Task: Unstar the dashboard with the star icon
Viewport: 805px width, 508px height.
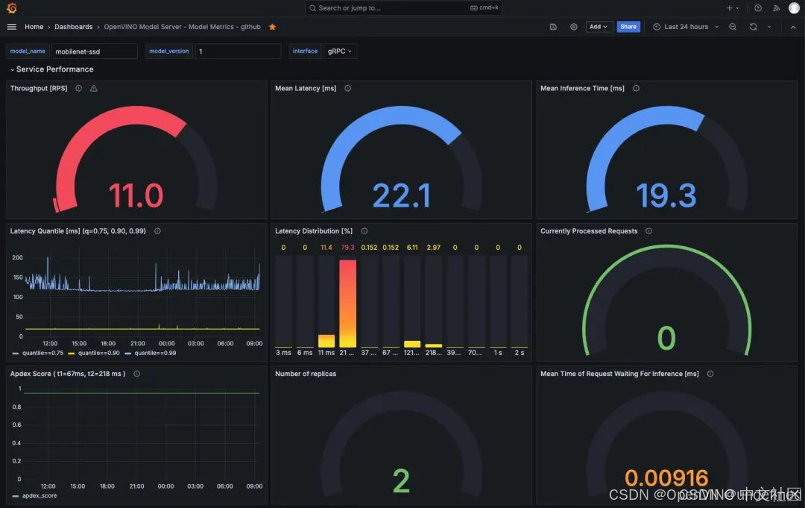Action: [272, 27]
